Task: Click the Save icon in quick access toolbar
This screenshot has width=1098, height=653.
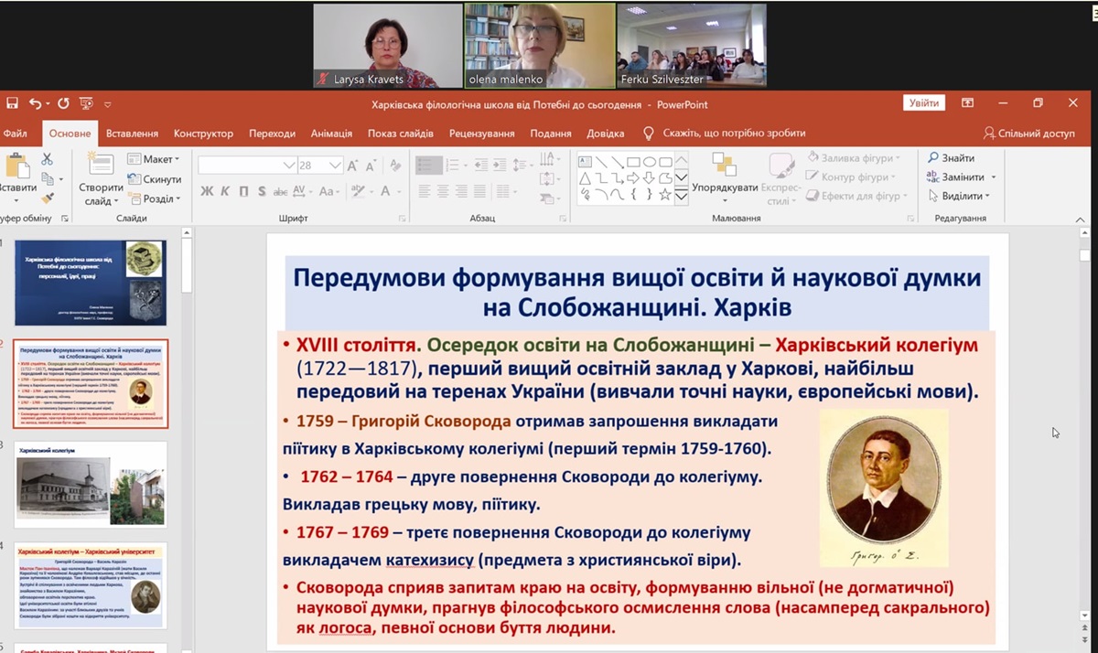Action: [11, 104]
